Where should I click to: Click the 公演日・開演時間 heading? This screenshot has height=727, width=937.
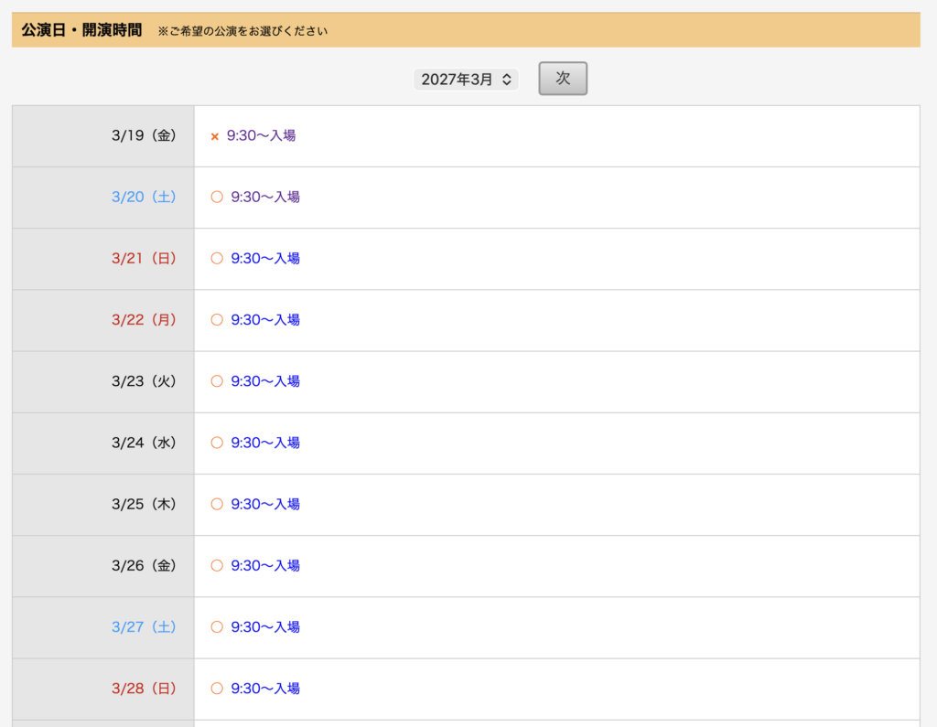click(81, 30)
